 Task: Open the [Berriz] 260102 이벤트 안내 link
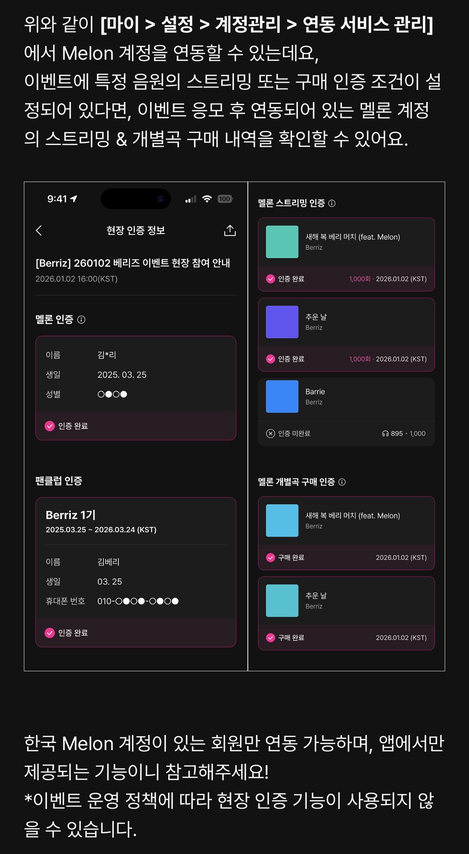[135, 263]
